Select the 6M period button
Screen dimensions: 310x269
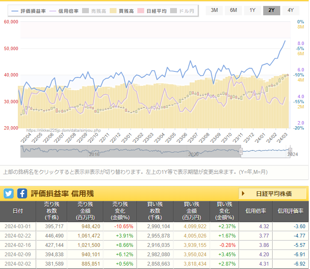233,10
